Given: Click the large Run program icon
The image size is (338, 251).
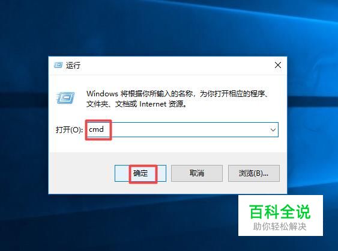Looking at the screenshot, I should pyautogui.click(x=66, y=98).
